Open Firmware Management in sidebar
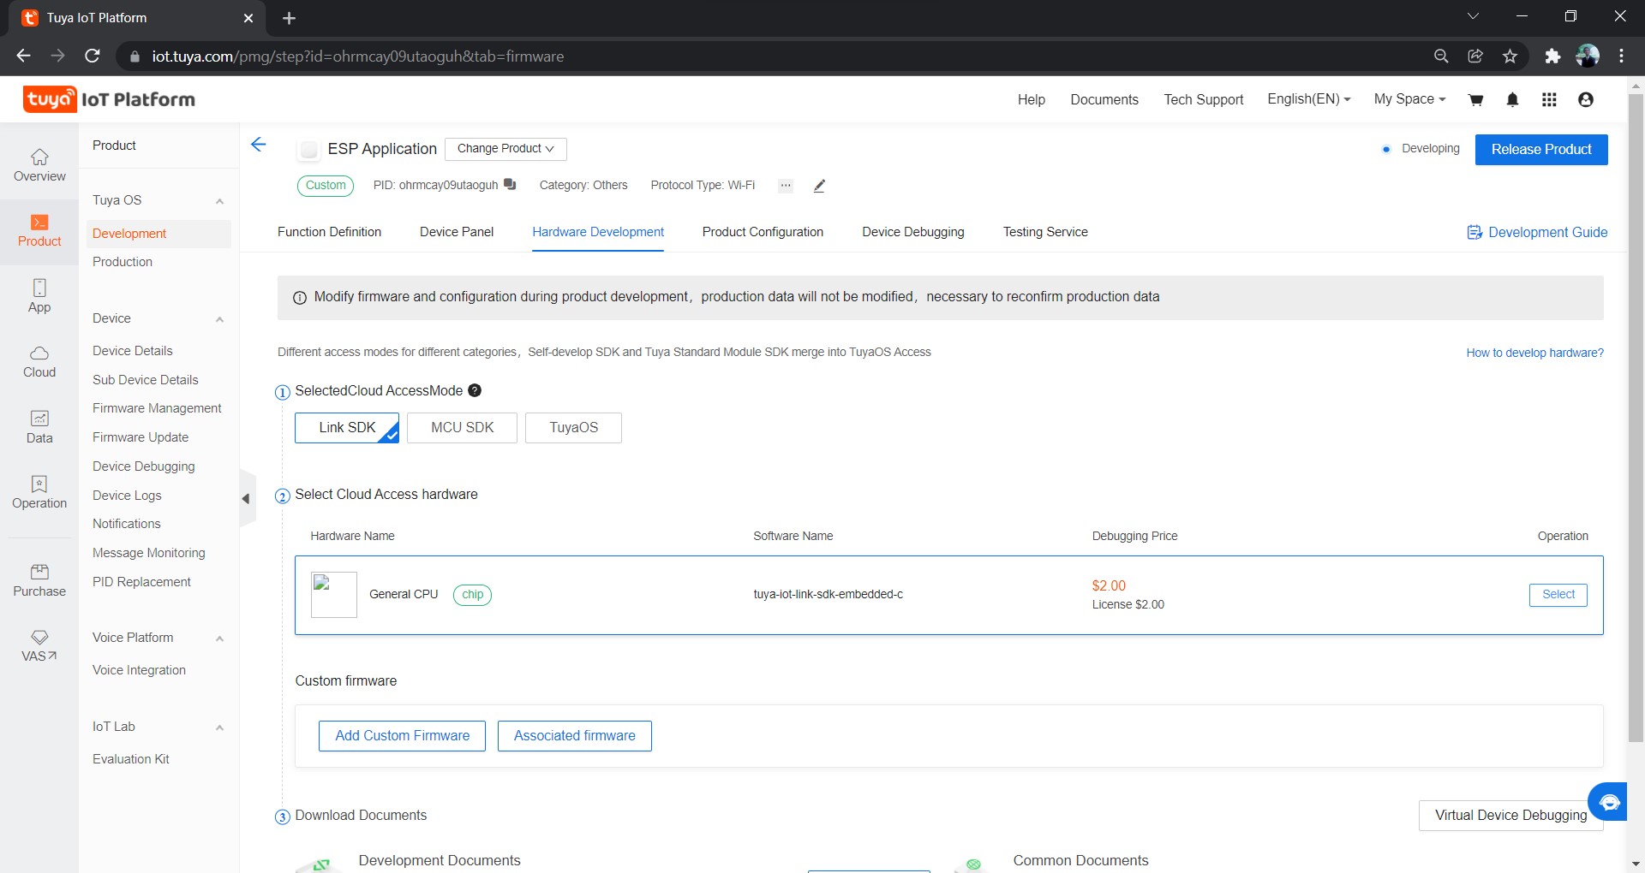The height and width of the screenshot is (873, 1645). [157, 408]
